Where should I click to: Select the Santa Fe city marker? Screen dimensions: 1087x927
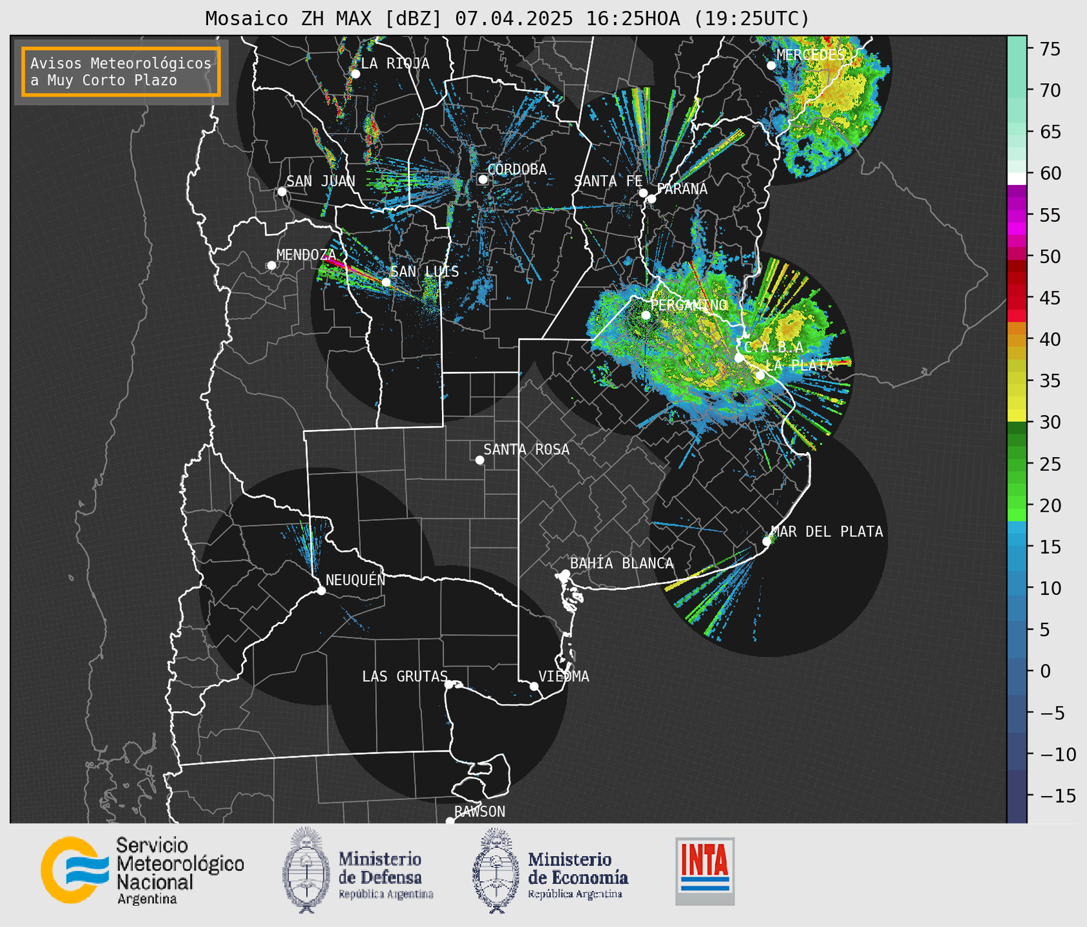coord(643,193)
